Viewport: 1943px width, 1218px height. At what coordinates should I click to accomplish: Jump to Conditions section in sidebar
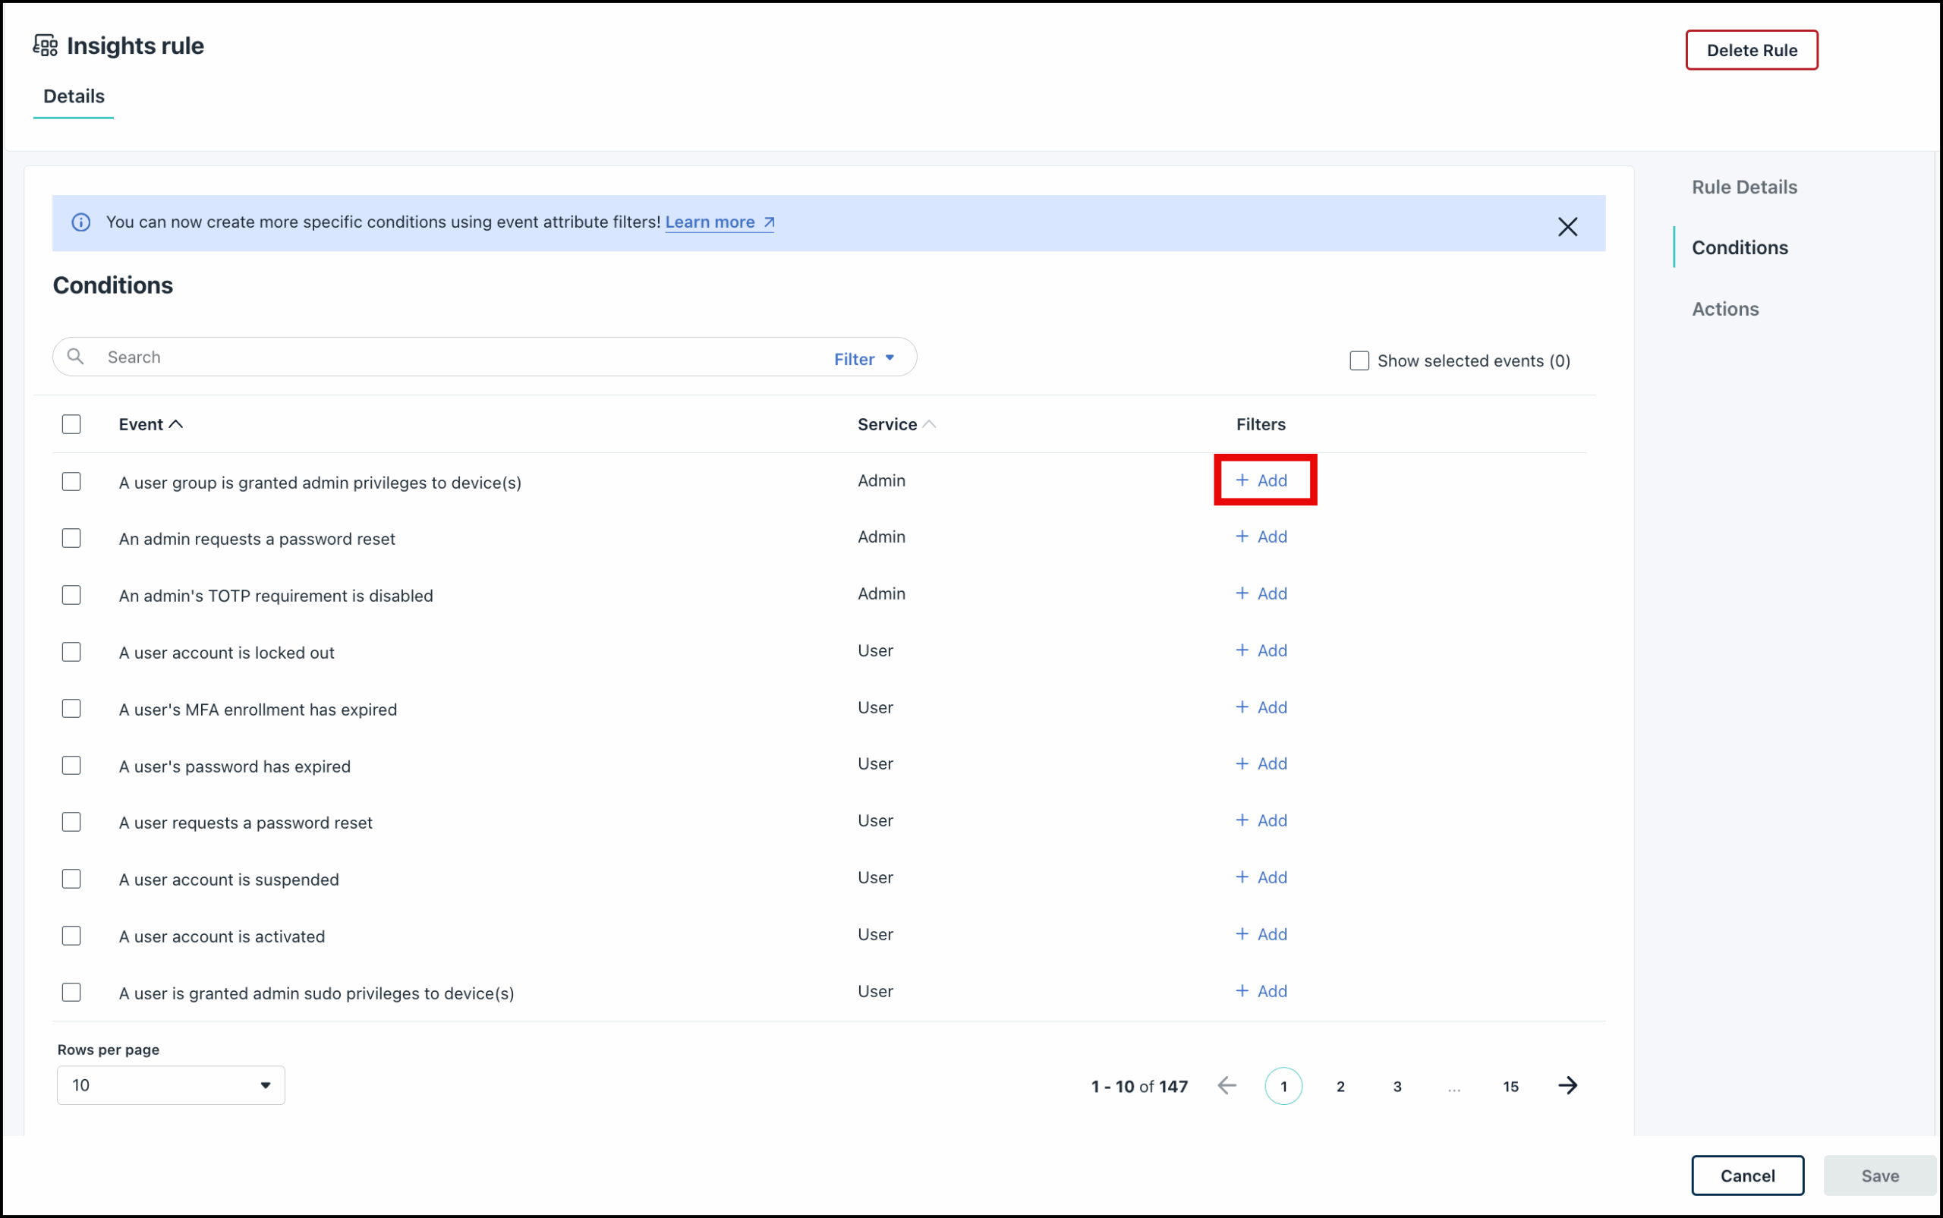(1739, 247)
